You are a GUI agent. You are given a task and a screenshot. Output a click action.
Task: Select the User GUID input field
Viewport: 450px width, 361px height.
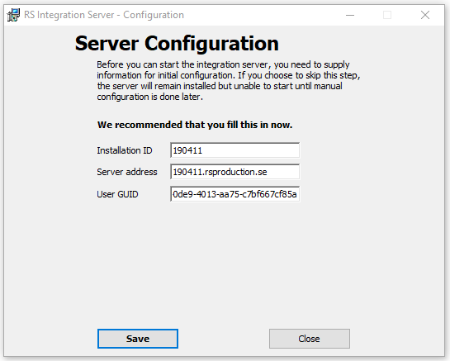click(x=234, y=194)
